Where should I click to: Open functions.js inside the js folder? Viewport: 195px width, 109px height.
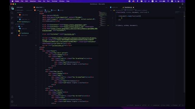tap(25, 33)
